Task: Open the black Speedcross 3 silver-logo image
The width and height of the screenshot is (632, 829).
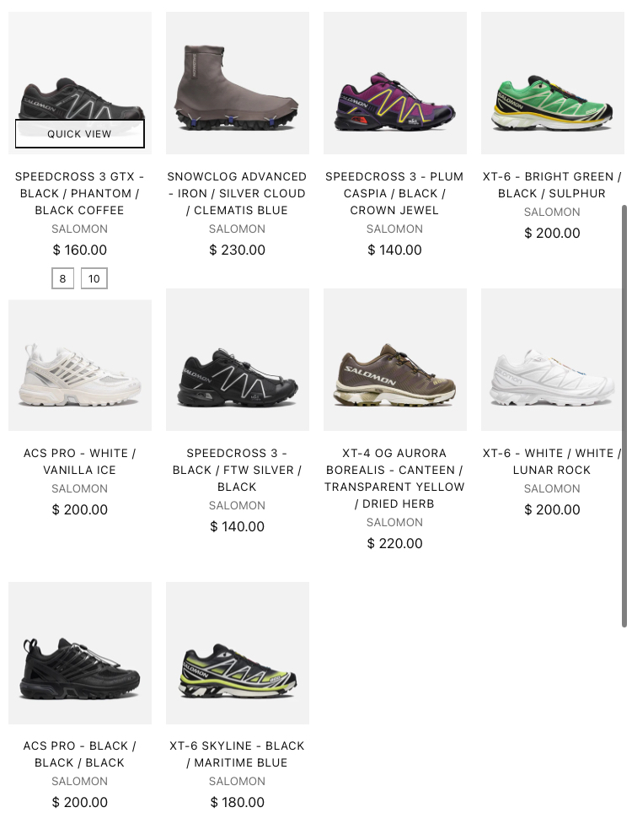Action: pos(238,359)
